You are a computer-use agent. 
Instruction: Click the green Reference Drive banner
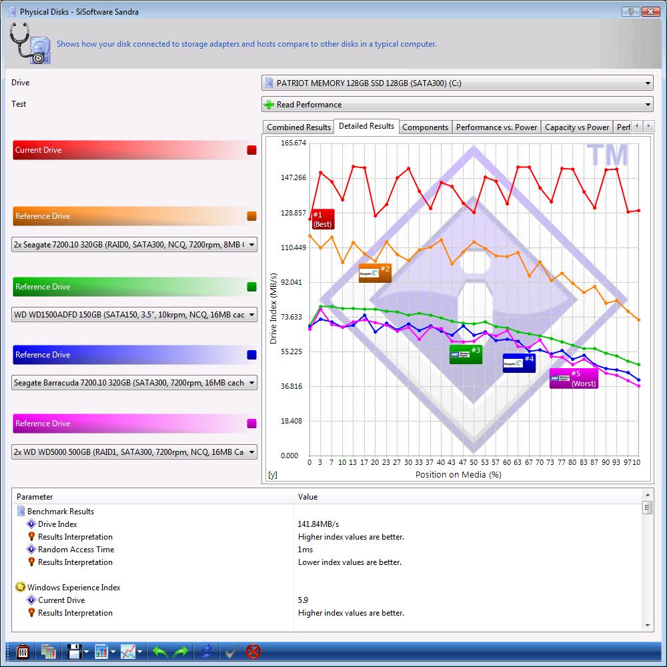click(x=135, y=287)
